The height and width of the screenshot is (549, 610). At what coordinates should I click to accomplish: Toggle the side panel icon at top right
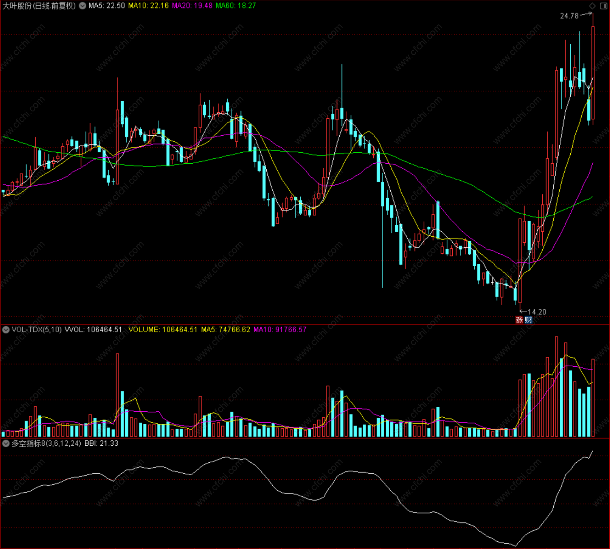pos(604,6)
